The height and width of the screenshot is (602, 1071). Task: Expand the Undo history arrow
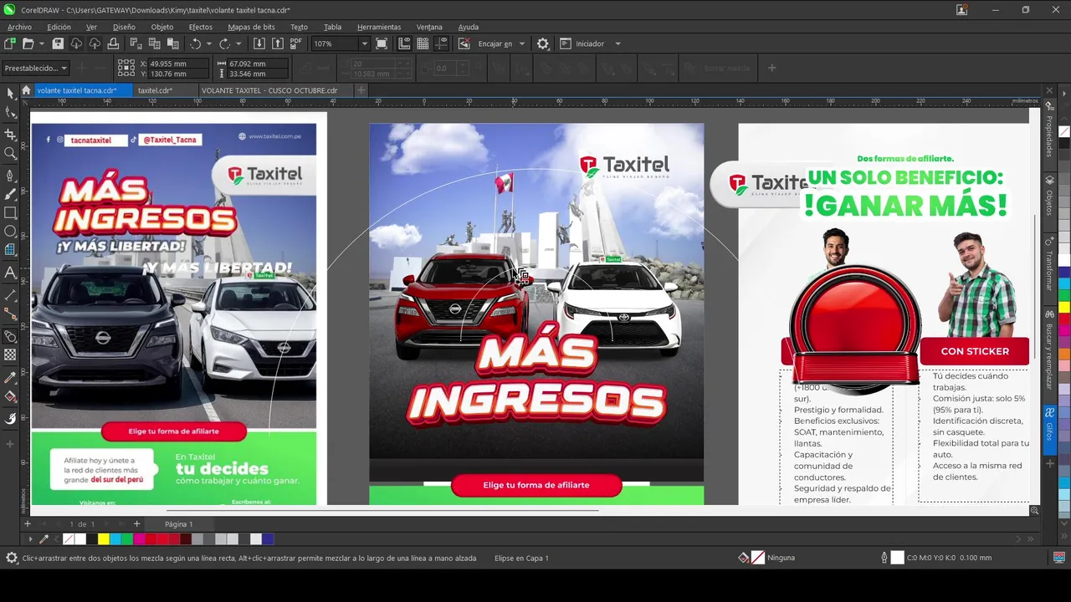pyautogui.click(x=209, y=43)
